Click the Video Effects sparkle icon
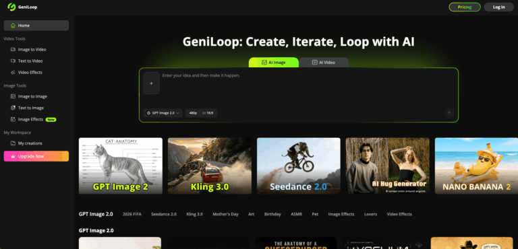The height and width of the screenshot is (249, 518). [x=13, y=73]
